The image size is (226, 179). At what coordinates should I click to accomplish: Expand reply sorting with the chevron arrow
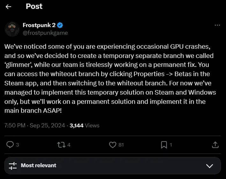pos(209,166)
